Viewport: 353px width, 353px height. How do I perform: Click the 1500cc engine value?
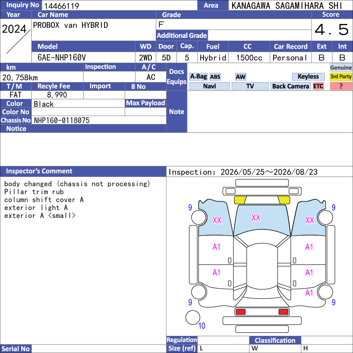(x=249, y=58)
